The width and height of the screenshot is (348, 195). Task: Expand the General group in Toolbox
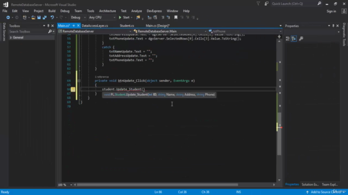pos(11,37)
